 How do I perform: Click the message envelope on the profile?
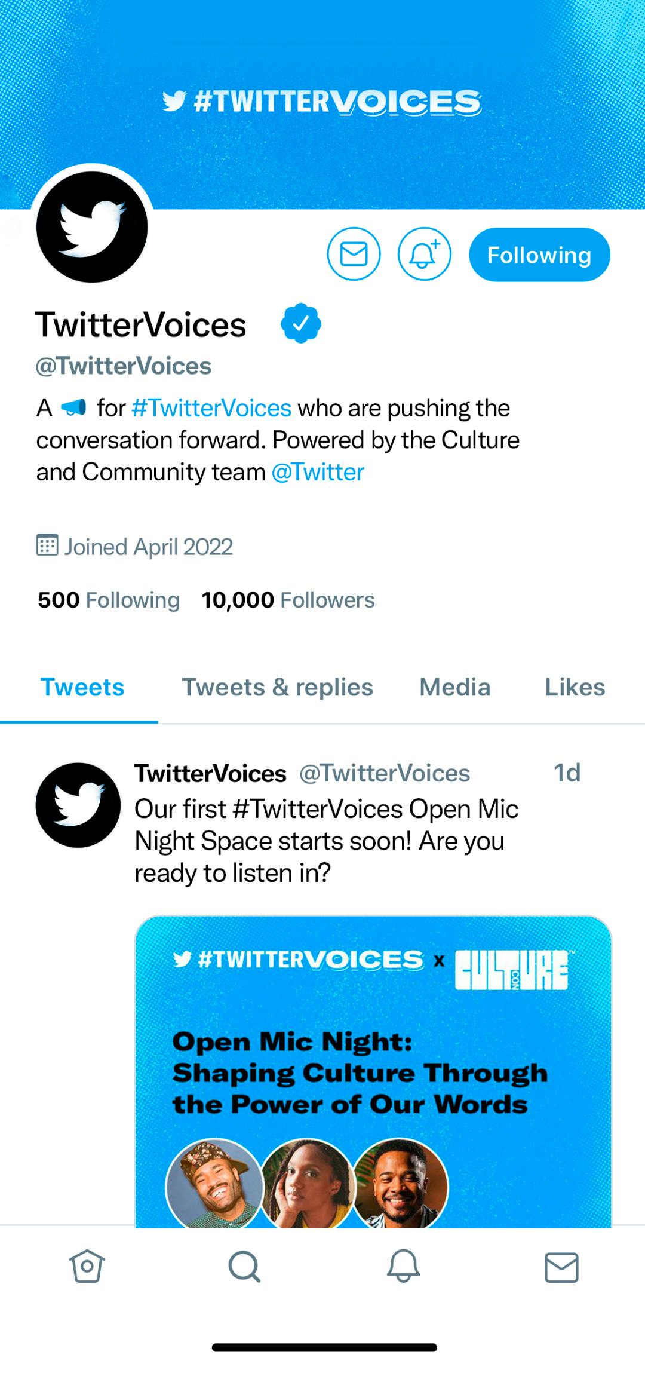(355, 253)
